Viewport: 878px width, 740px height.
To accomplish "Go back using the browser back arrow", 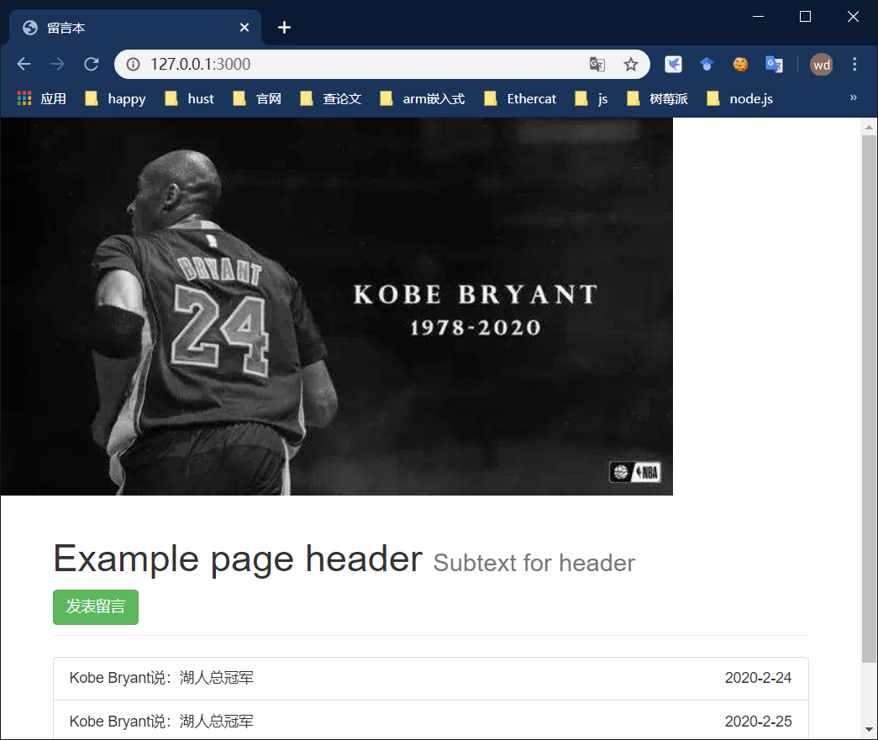I will click(24, 65).
